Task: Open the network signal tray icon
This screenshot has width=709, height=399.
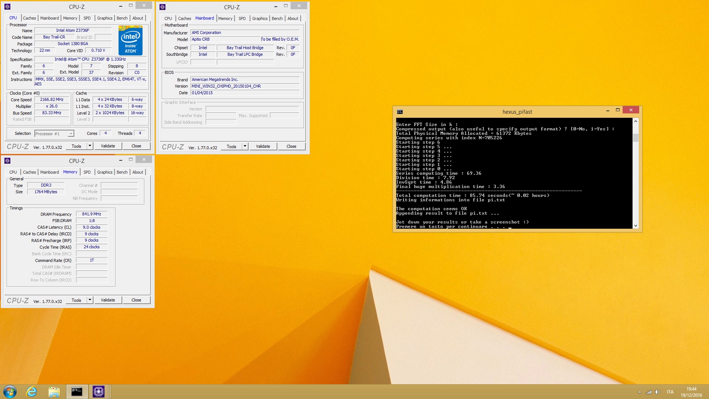Action: (x=648, y=392)
